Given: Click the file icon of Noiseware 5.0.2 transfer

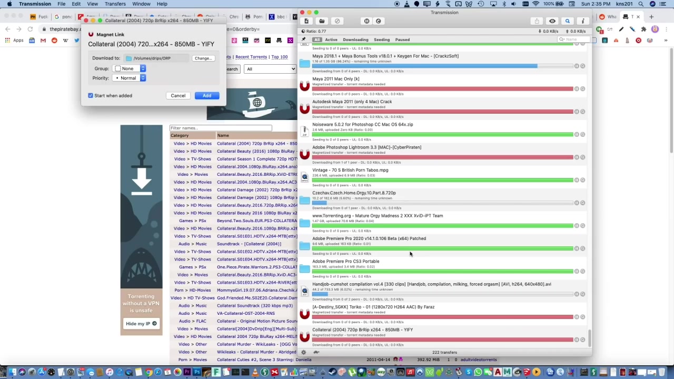Looking at the screenshot, I should pyautogui.click(x=304, y=132).
